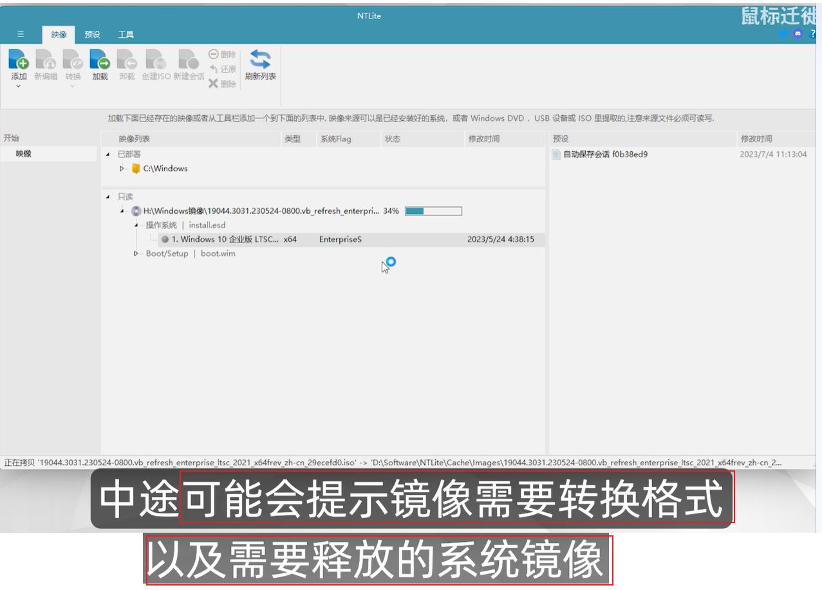Expand the Boot/Setup boot.wim node
822x590 pixels.
click(x=136, y=254)
